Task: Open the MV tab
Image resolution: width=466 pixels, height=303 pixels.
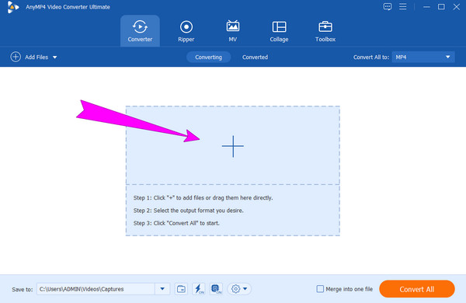Action: tap(233, 31)
